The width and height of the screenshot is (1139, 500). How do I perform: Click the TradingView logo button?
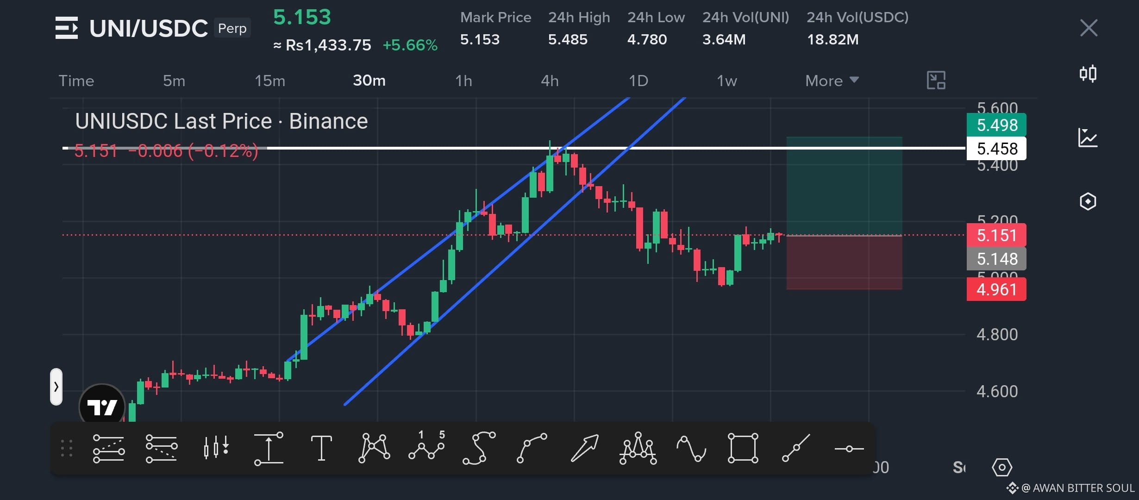[102, 406]
